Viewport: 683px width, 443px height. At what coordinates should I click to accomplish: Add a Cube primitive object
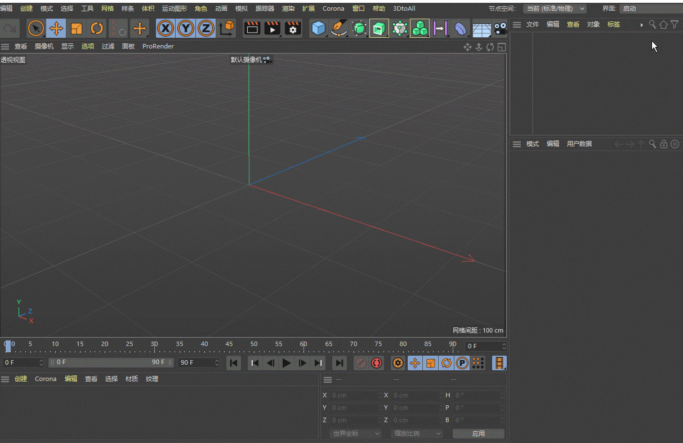(319, 28)
